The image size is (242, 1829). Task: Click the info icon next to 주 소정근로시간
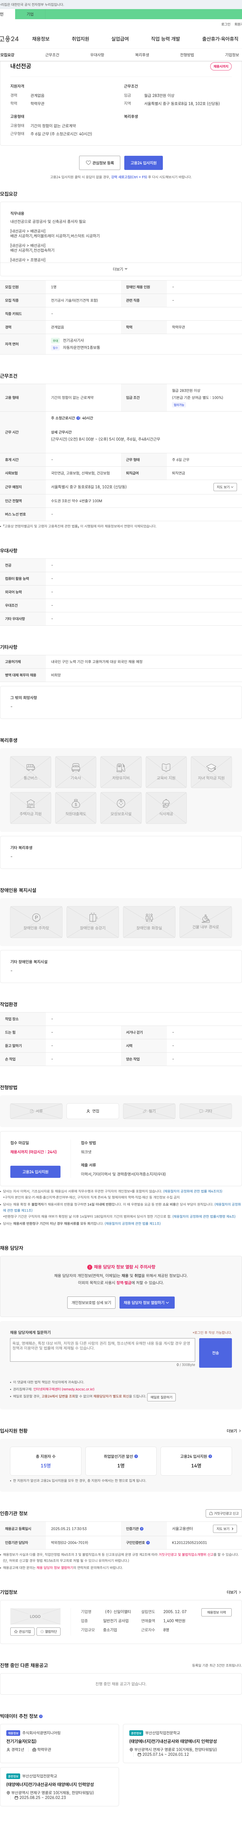pyautogui.click(x=78, y=418)
